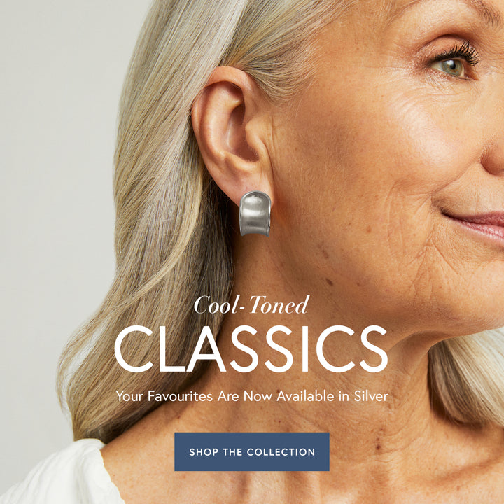Image resolution: width=504 pixels, height=504 pixels.
Task: Click the plain grey background area
Action: (x=48, y=161)
